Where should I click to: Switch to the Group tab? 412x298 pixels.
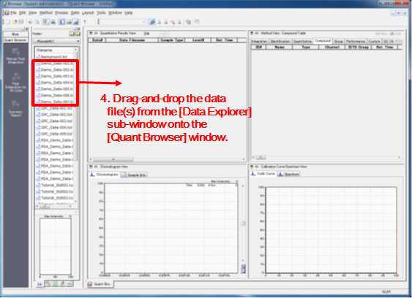(x=338, y=42)
